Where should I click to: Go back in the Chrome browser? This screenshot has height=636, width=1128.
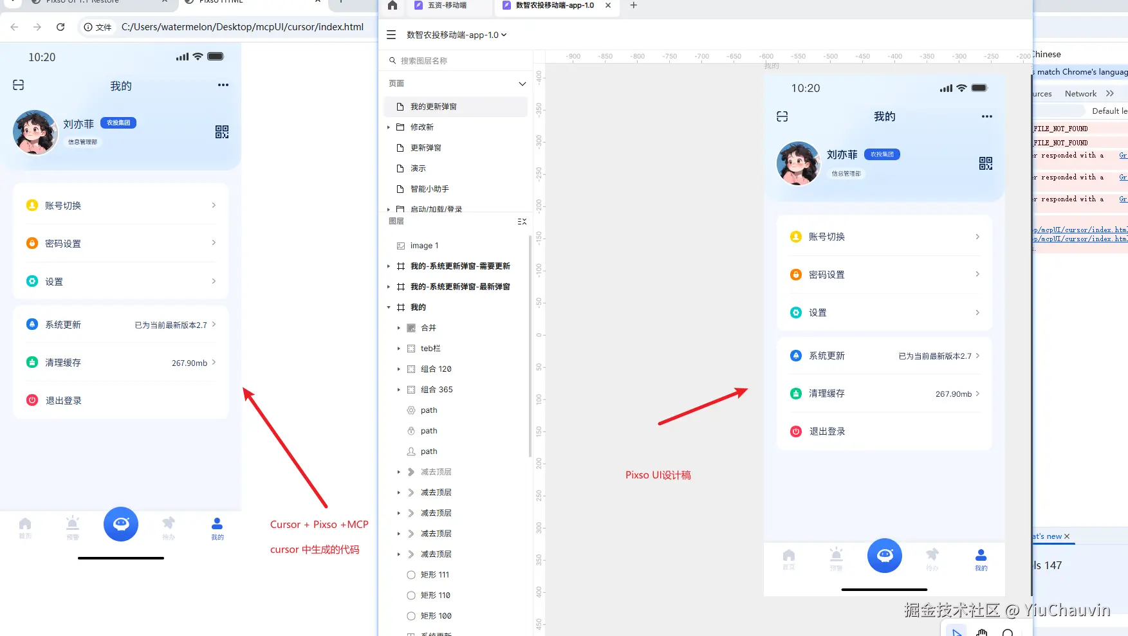pos(14,27)
